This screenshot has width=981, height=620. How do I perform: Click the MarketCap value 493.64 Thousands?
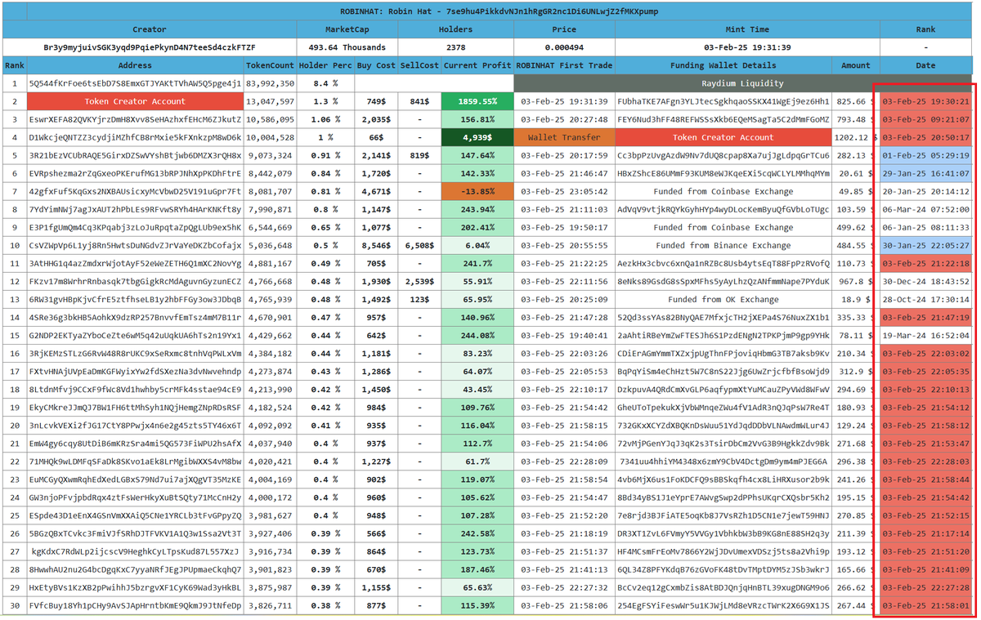click(347, 47)
